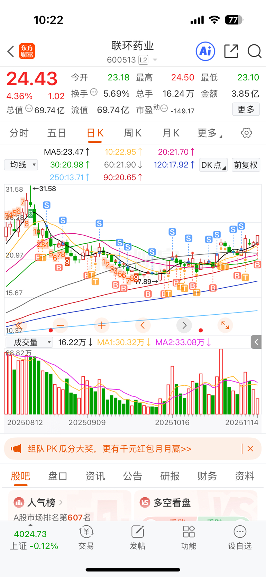Toggle the 前复权 adjustment button

tap(246, 165)
